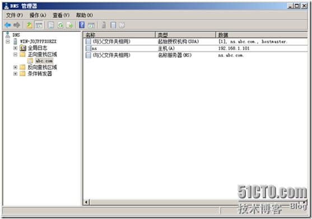Click the 全局日志 log folder icon
Screen dimensions: 312x219
(23, 48)
